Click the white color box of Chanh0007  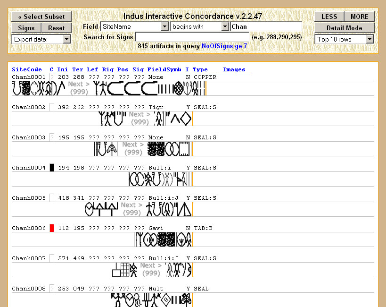pyautogui.click(x=52, y=258)
